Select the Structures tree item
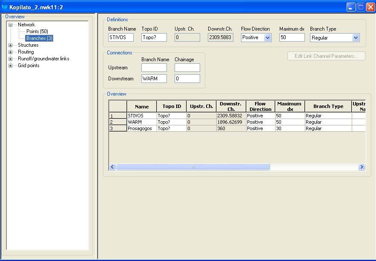This screenshot has height=261, width=376. click(28, 45)
